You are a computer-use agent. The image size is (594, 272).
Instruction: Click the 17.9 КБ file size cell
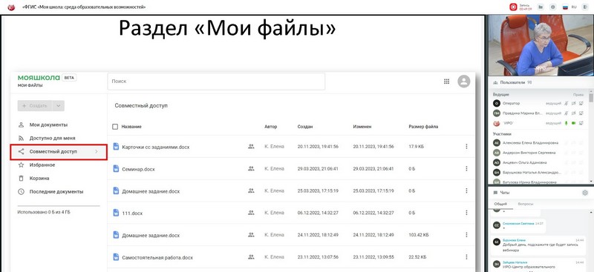click(417, 147)
